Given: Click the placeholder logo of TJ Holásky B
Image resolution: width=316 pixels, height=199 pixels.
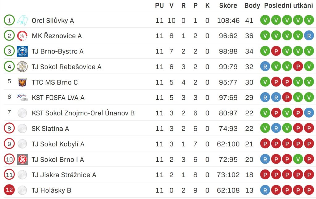Looking at the screenshot, I should pyautogui.click(x=22, y=190).
